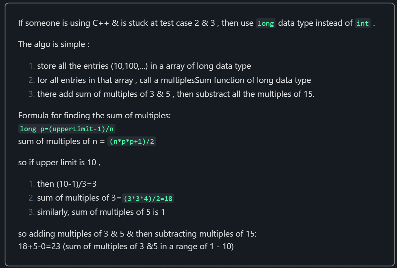The image size is (397, 268).
Task: Click the "(n*p*p+1)/2" code snippet
Action: (132, 142)
